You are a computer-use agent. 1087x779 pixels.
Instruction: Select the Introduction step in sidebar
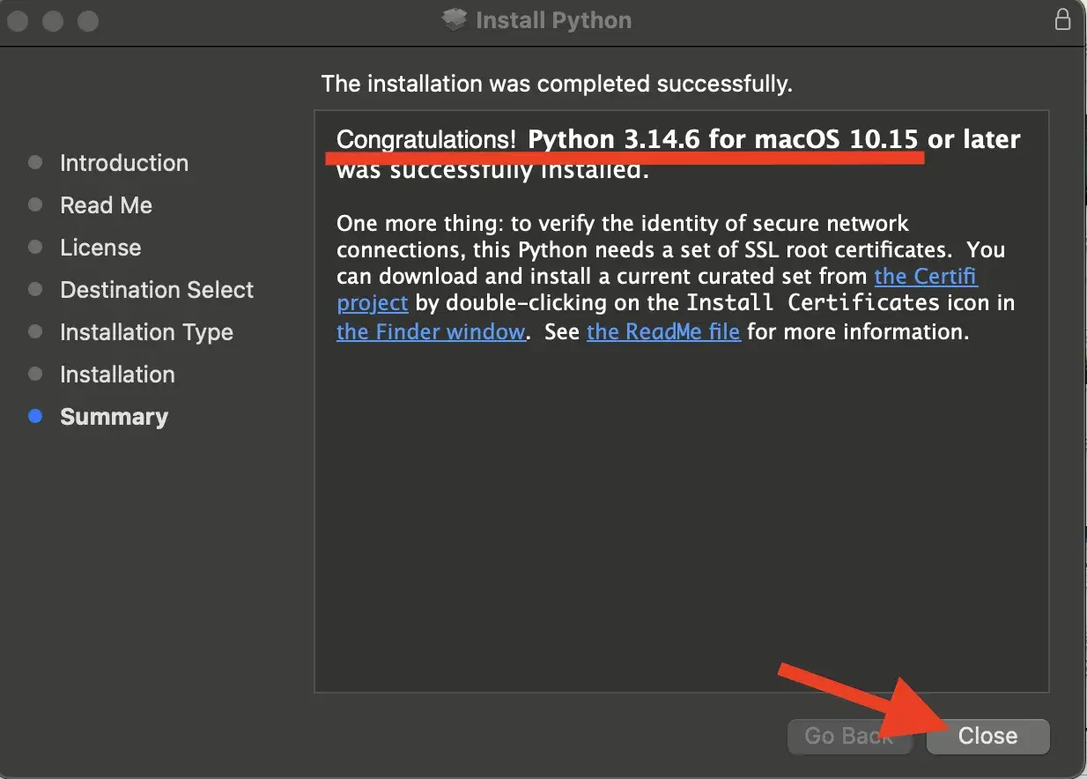[x=123, y=163]
